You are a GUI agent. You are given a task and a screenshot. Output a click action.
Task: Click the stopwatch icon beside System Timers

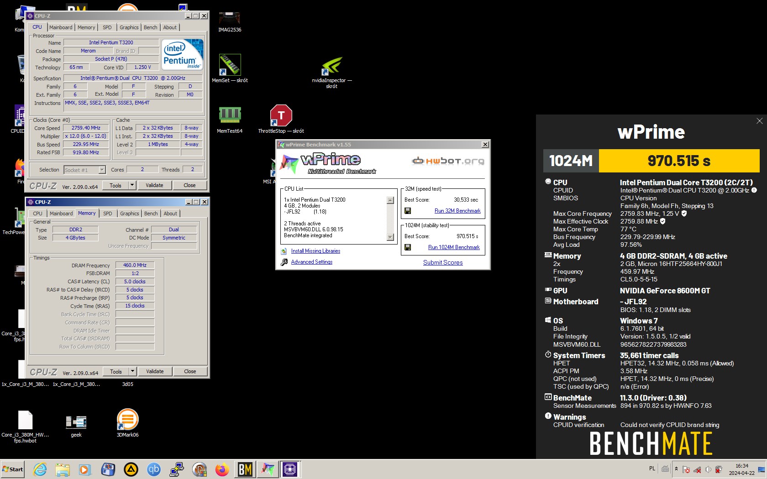tap(548, 354)
